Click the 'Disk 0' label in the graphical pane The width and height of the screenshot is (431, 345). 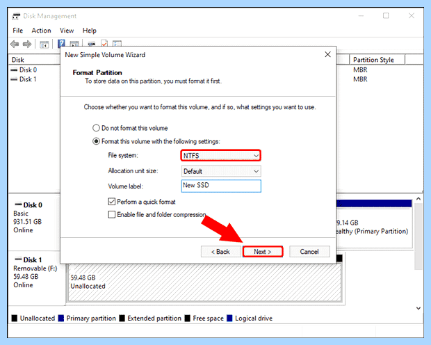coord(33,205)
